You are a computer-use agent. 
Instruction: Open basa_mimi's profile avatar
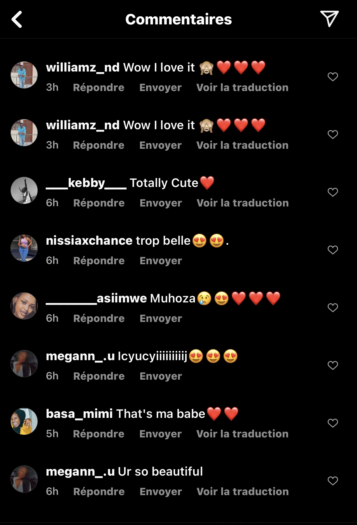click(24, 421)
